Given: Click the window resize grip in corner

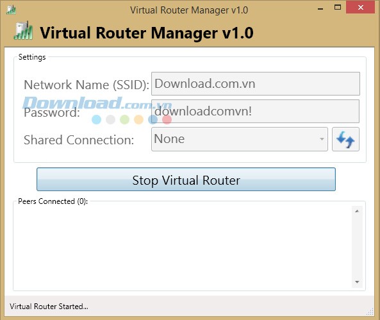Looking at the screenshot, I should point(370,312).
